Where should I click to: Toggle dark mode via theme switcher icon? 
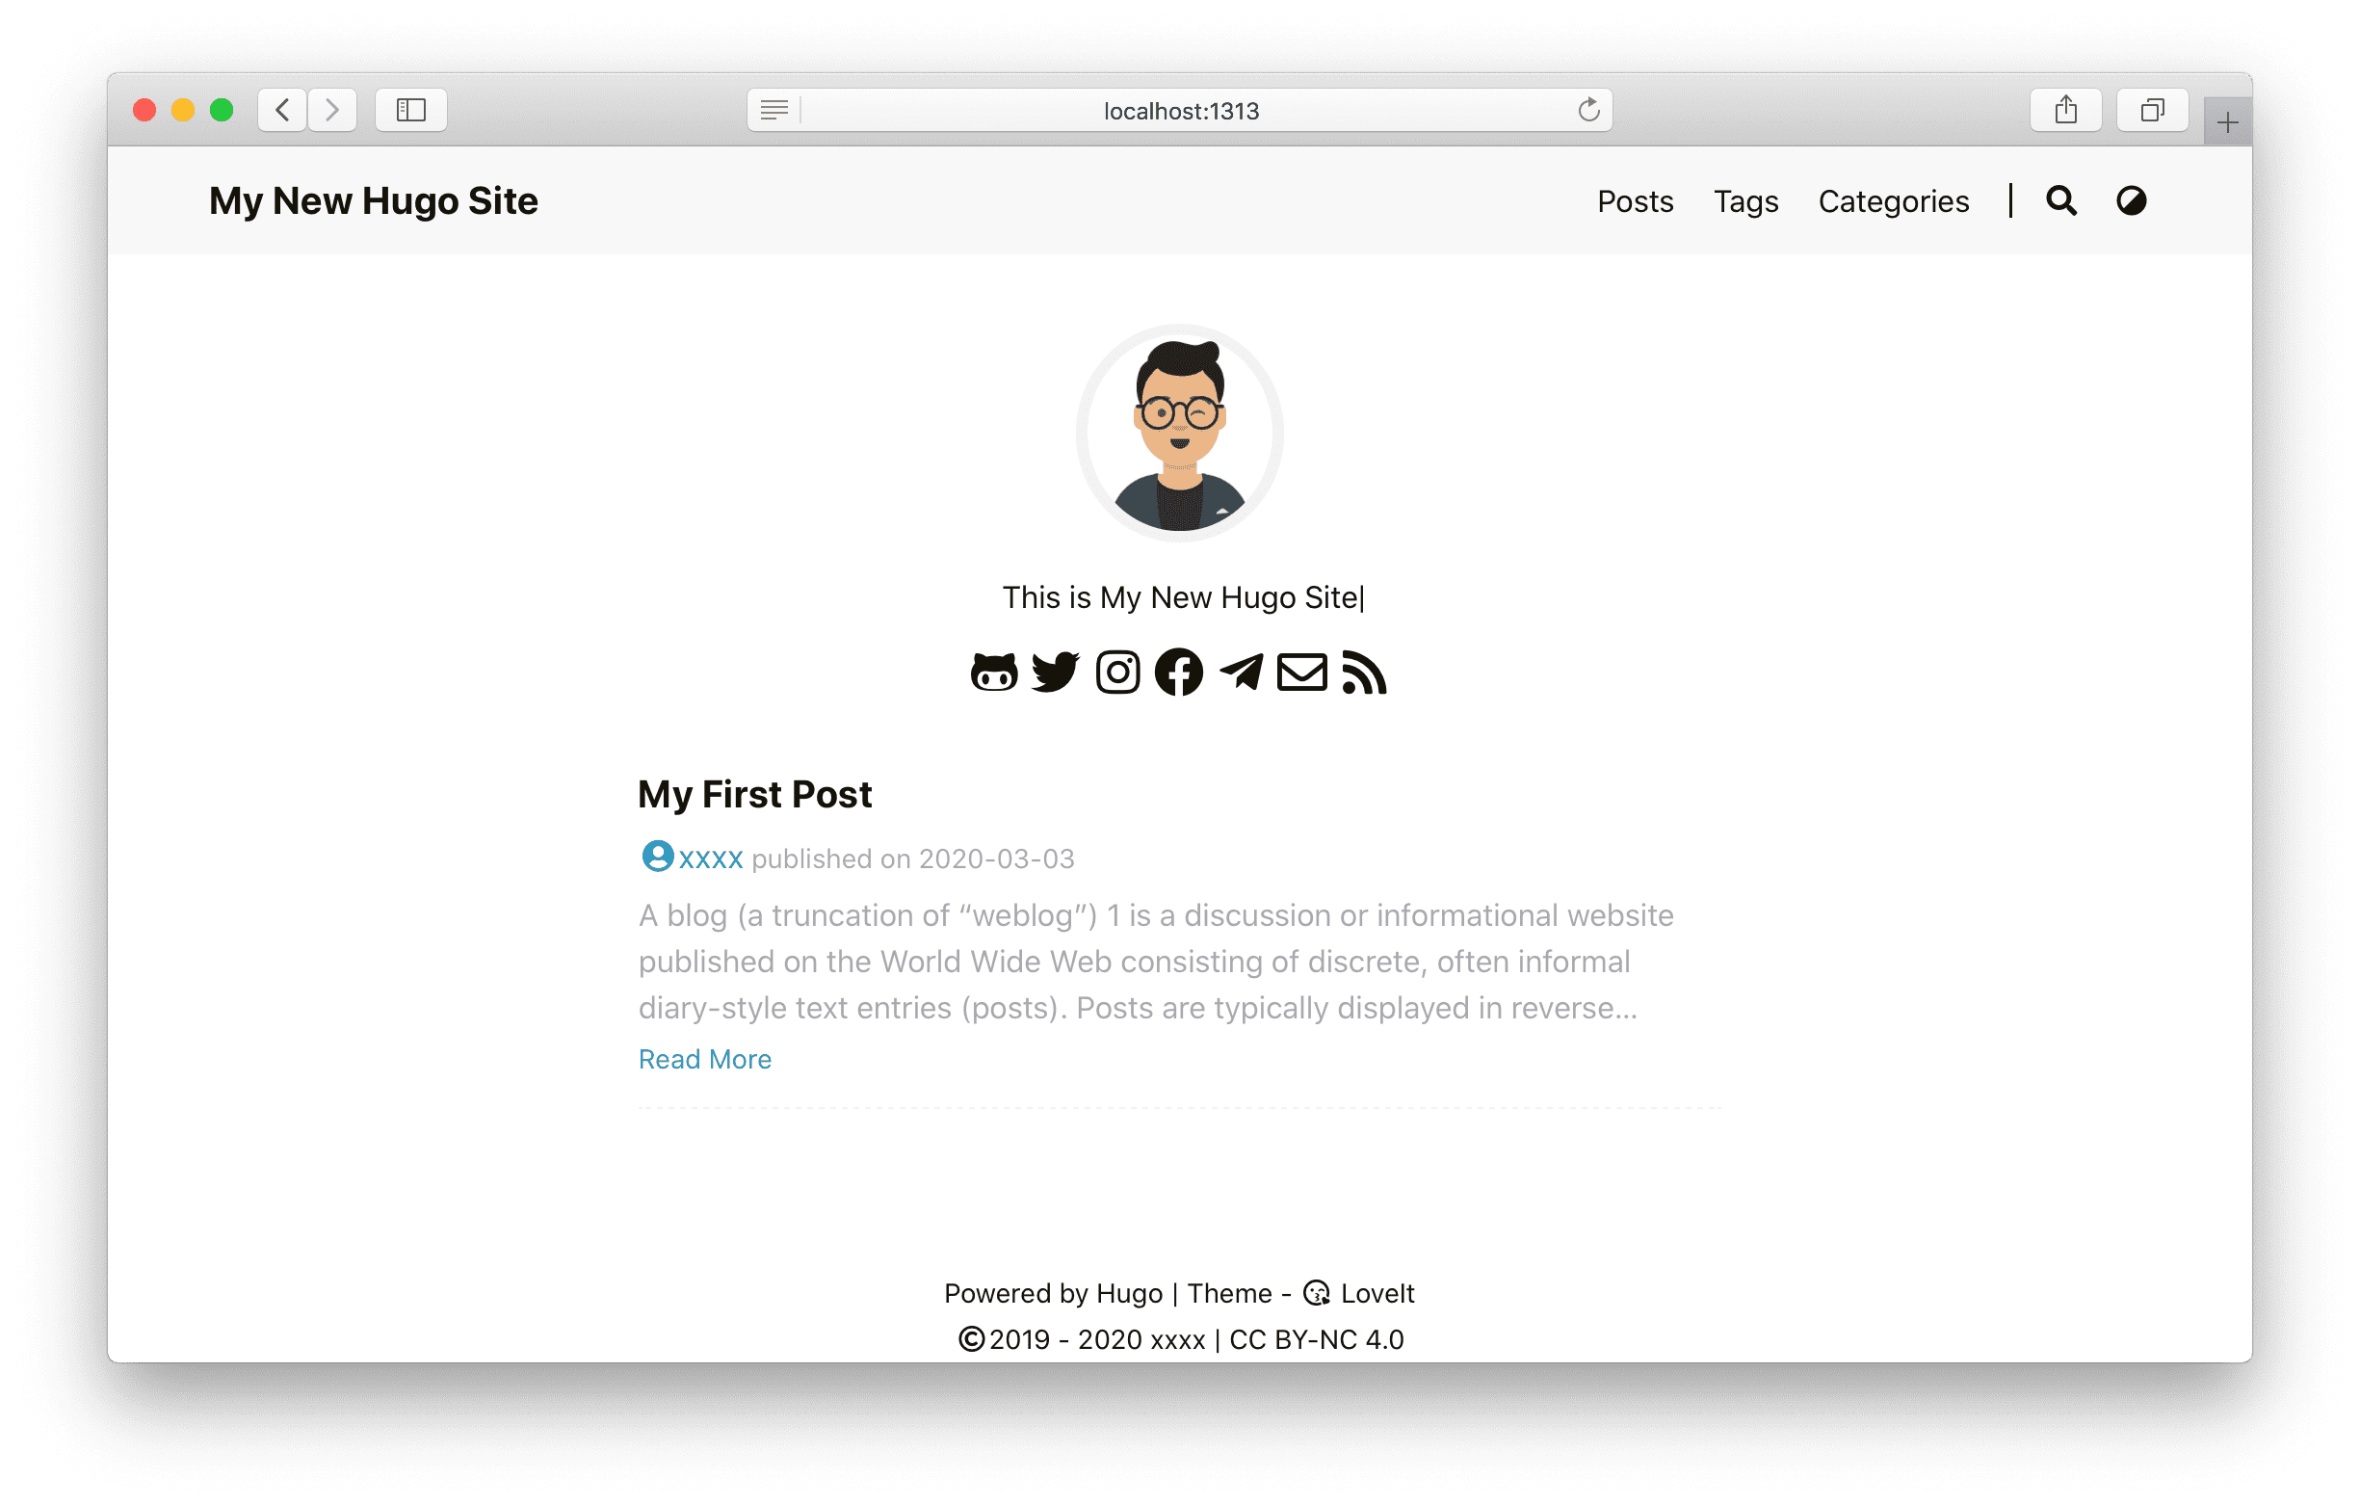[x=2133, y=199]
